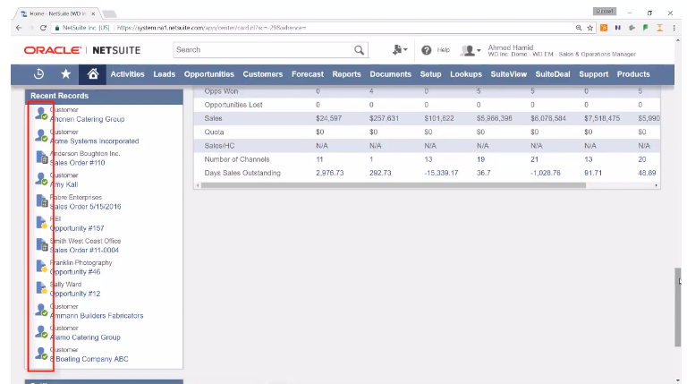Open the Support menu
The height and width of the screenshot is (384, 687).
click(x=594, y=74)
